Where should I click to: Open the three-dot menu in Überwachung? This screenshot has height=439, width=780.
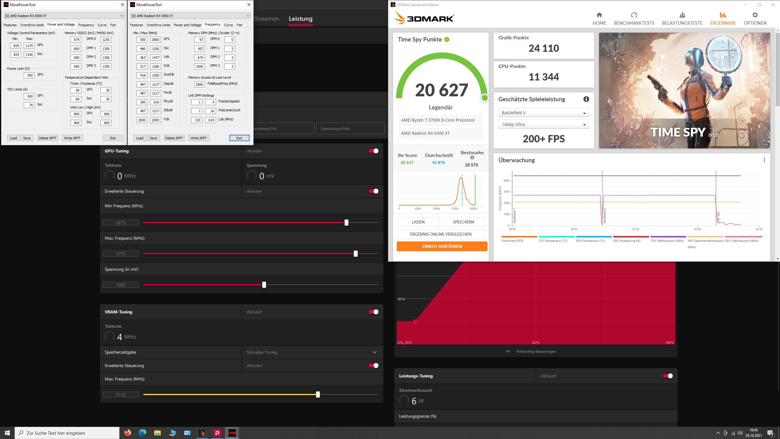pyautogui.click(x=764, y=160)
